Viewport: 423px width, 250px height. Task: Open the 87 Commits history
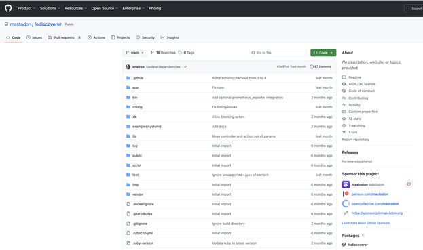320,66
